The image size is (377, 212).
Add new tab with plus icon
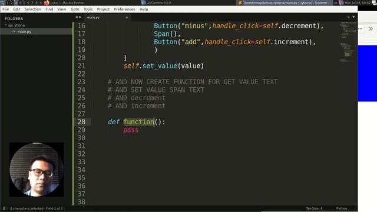[x=348, y=17]
